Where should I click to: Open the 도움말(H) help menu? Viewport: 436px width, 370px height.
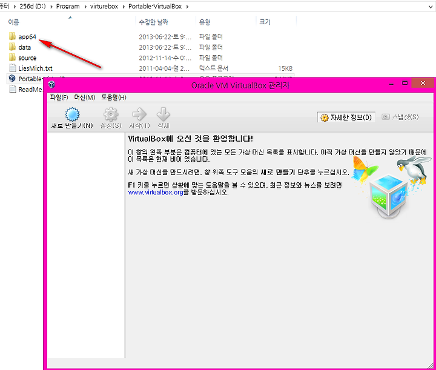114,97
